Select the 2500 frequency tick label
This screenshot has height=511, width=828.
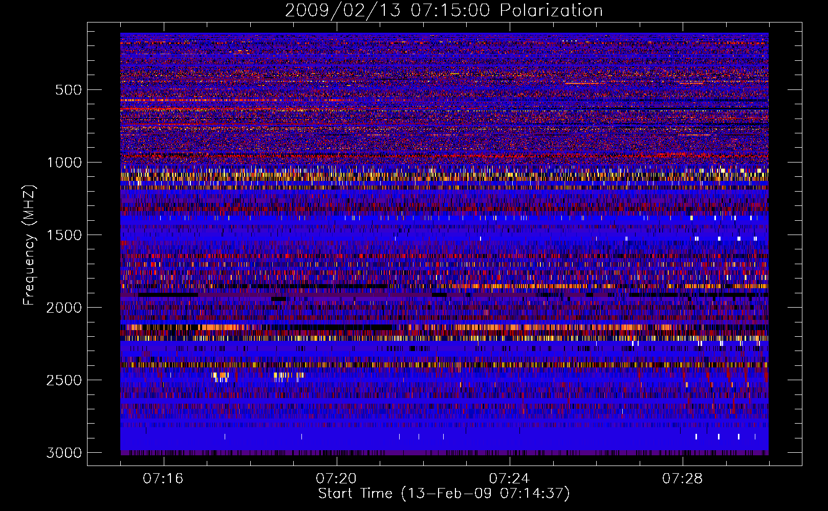click(64, 380)
